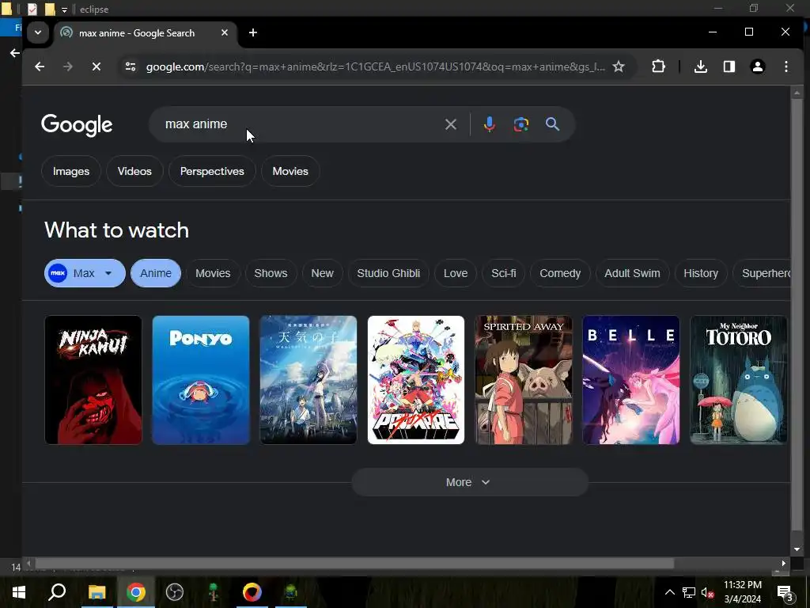
Task: Open Windows taskbar search
Action: [x=57, y=592]
